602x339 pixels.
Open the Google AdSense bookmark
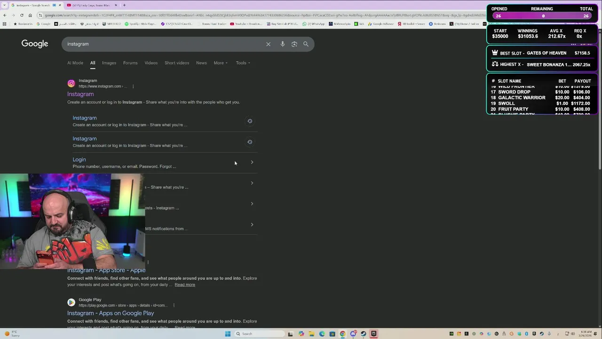[x=381, y=24]
